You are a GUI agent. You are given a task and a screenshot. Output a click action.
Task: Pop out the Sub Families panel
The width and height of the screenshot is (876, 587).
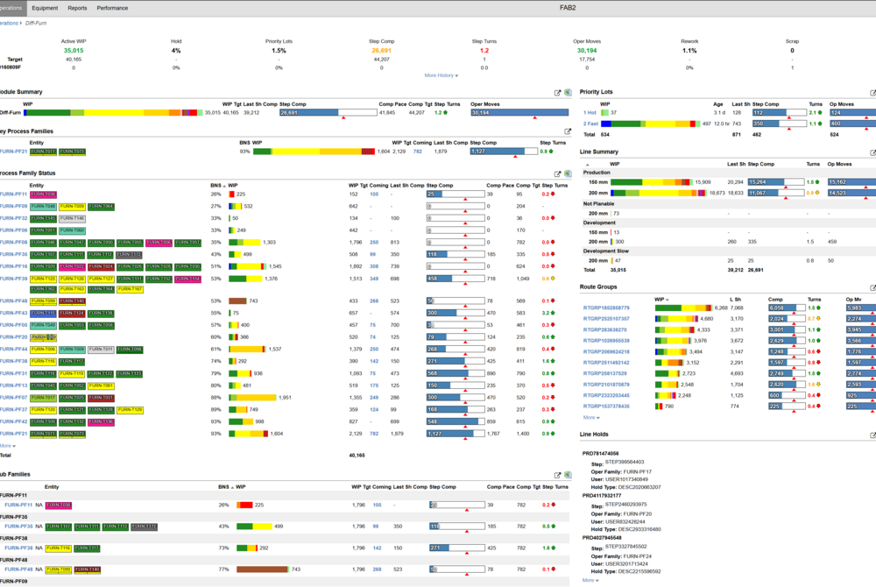[557, 475]
